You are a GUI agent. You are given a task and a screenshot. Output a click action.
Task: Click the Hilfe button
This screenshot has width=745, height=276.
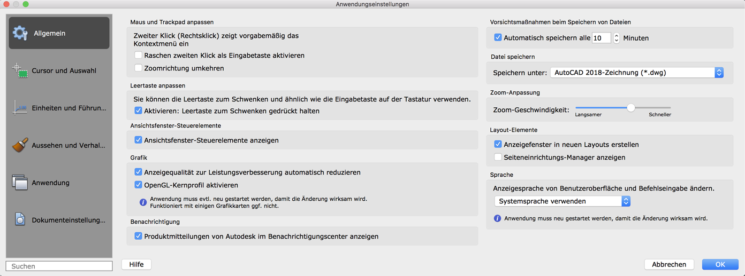[x=136, y=265]
